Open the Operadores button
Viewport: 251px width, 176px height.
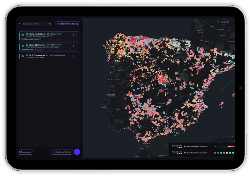26,152
